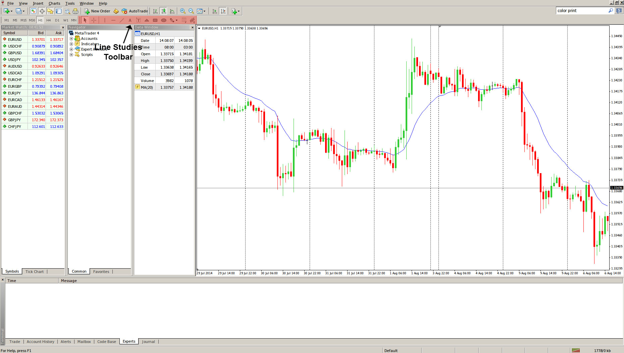Screen dimensions: 624x353
Task: Open the Charts menu
Action: [x=54, y=3]
